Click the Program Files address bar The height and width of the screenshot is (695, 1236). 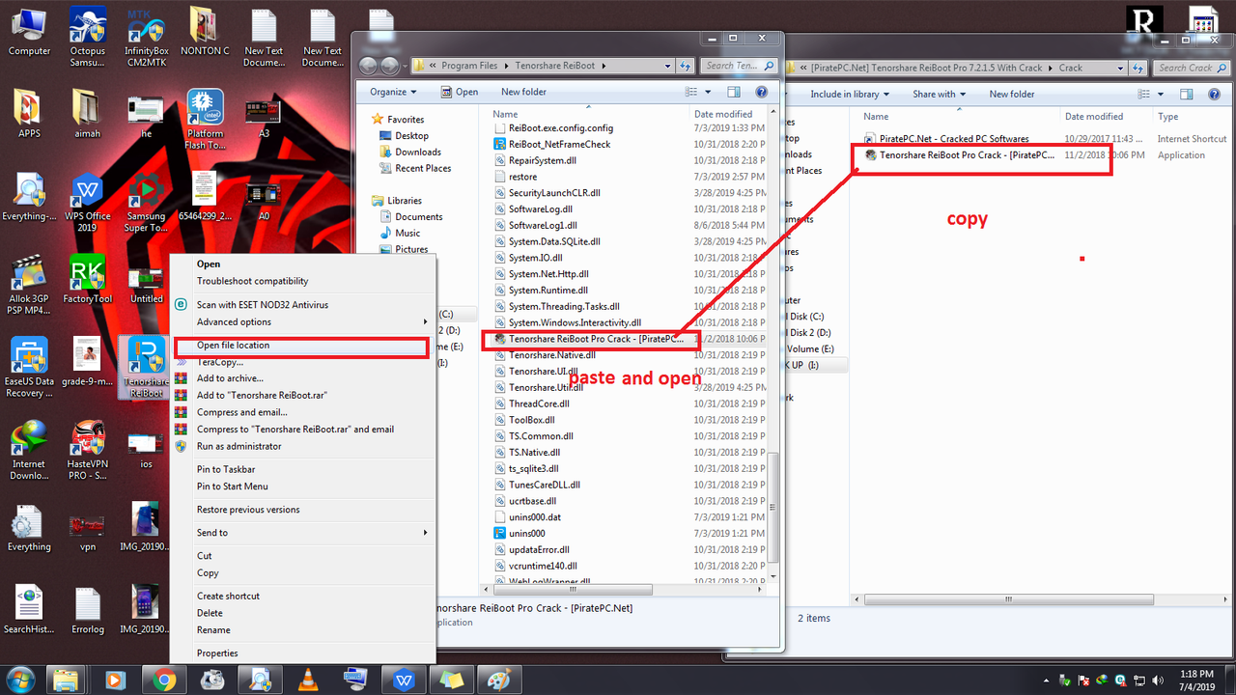543,66
